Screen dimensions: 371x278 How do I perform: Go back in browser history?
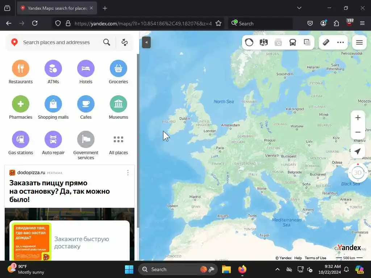coord(9,24)
